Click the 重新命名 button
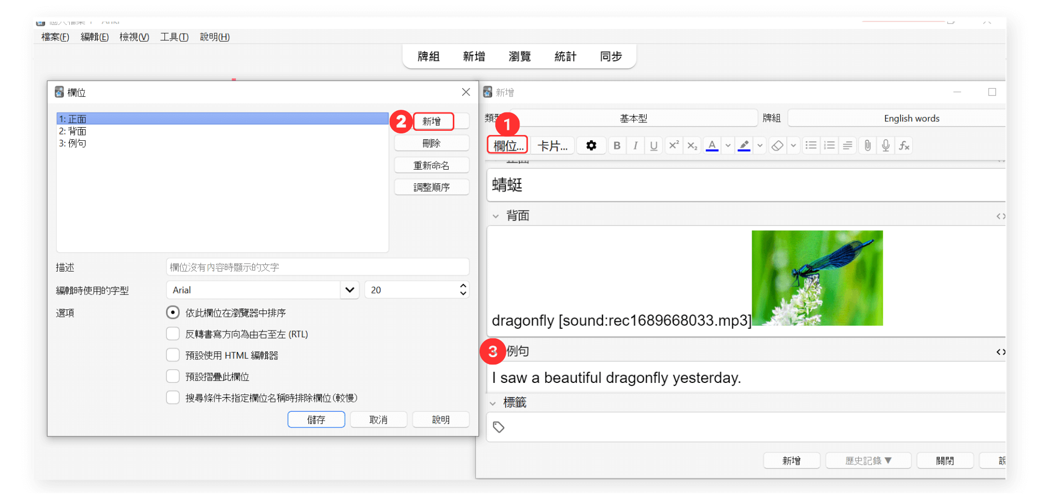Viewport: 1040px width, 499px height. pos(431,165)
